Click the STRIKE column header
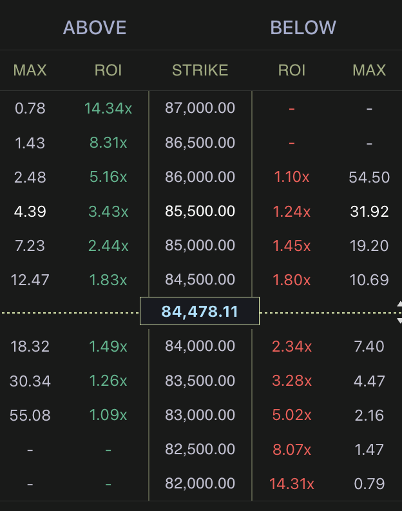 coord(200,70)
